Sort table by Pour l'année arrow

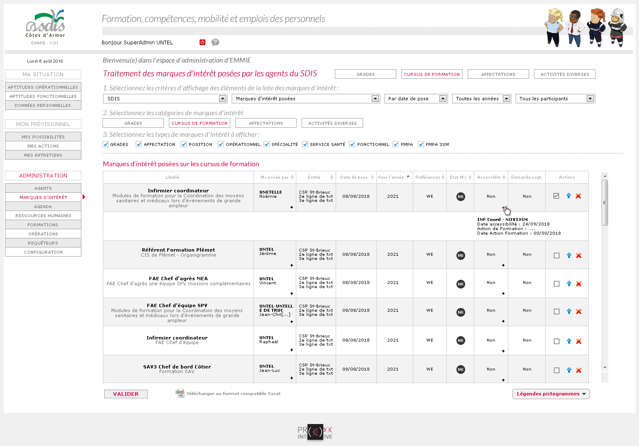tap(408, 176)
